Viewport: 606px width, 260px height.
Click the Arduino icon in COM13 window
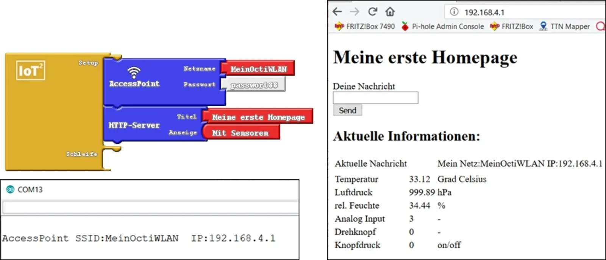point(10,189)
